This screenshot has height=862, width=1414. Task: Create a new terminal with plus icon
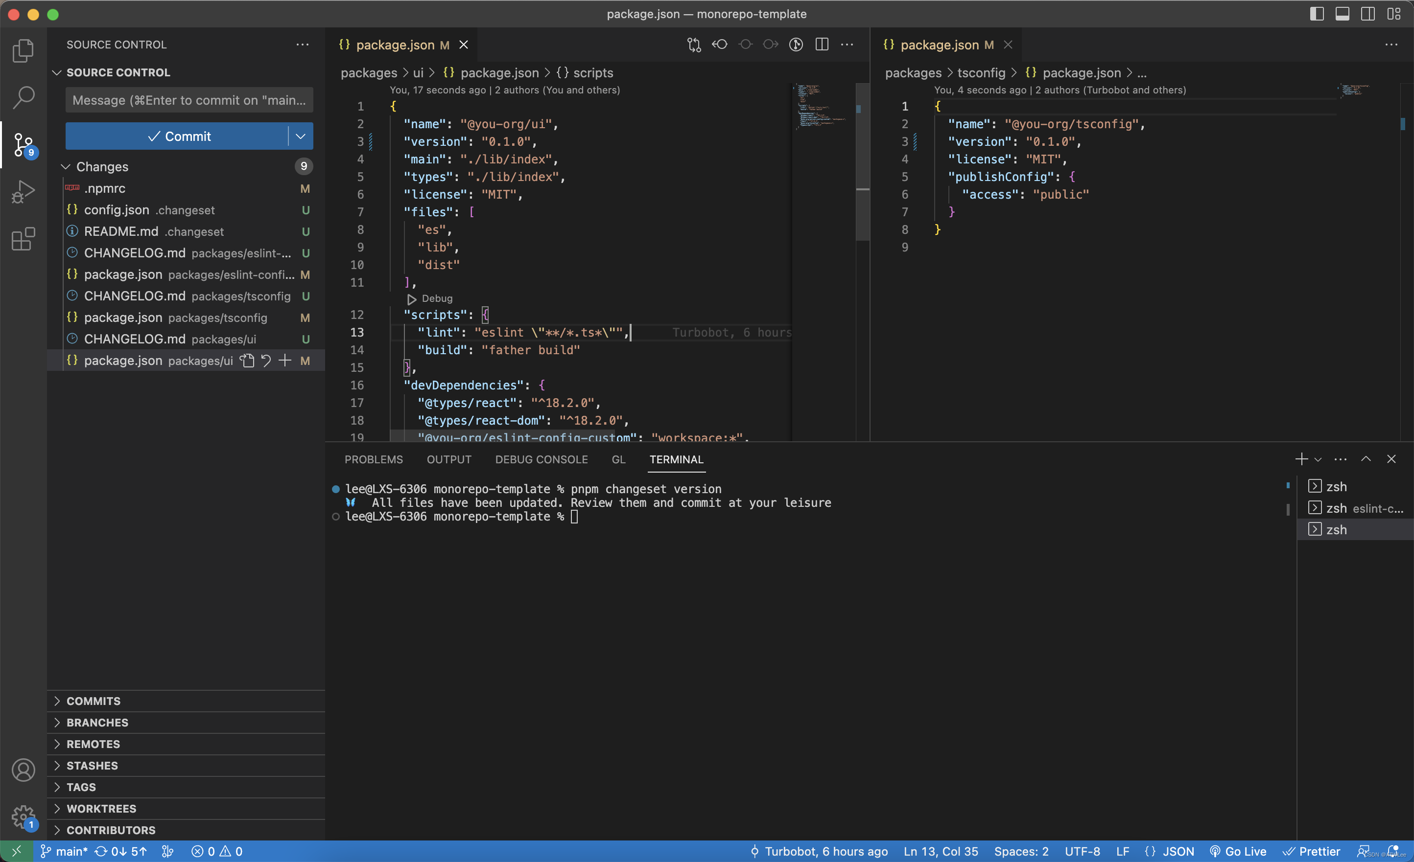tap(1301, 459)
